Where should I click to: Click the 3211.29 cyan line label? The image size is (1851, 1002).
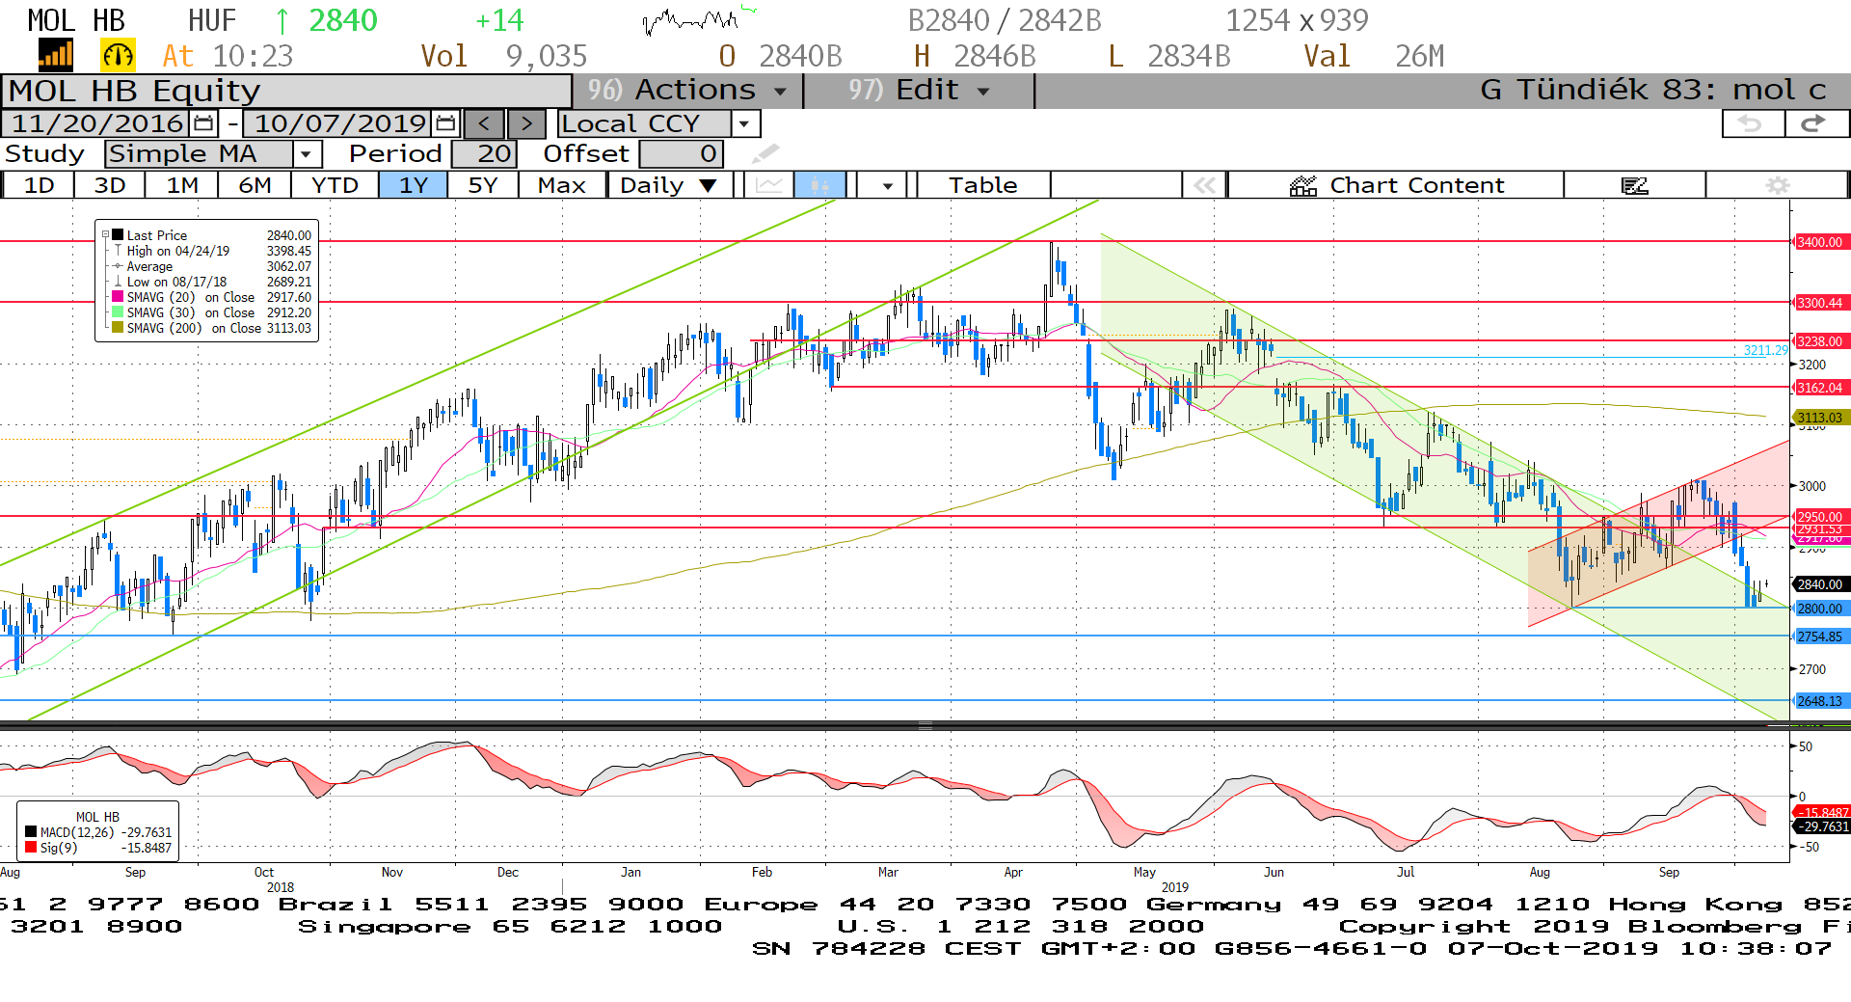click(1765, 350)
